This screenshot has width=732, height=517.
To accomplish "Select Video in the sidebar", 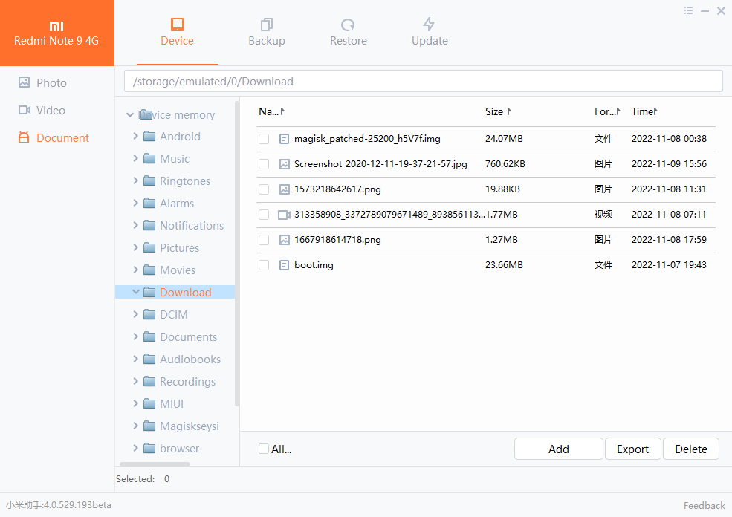I will pos(42,110).
